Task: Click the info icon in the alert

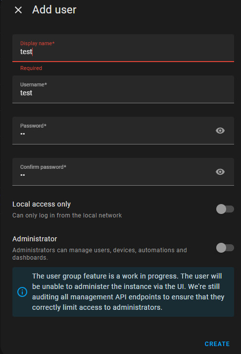Action: pyautogui.click(x=22, y=291)
